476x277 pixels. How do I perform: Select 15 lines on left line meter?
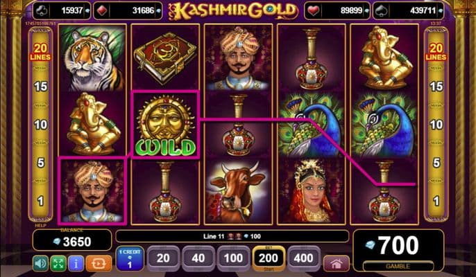point(41,87)
